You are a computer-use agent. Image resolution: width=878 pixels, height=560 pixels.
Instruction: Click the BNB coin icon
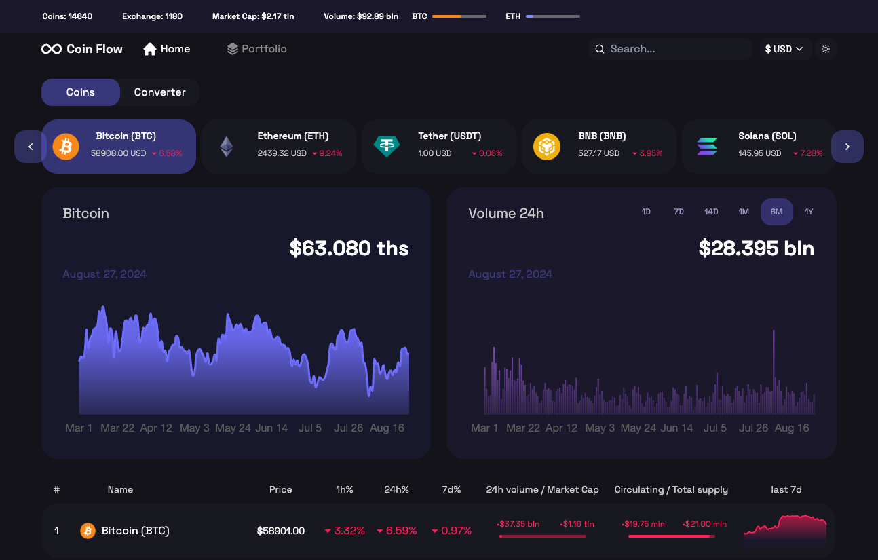tap(546, 147)
